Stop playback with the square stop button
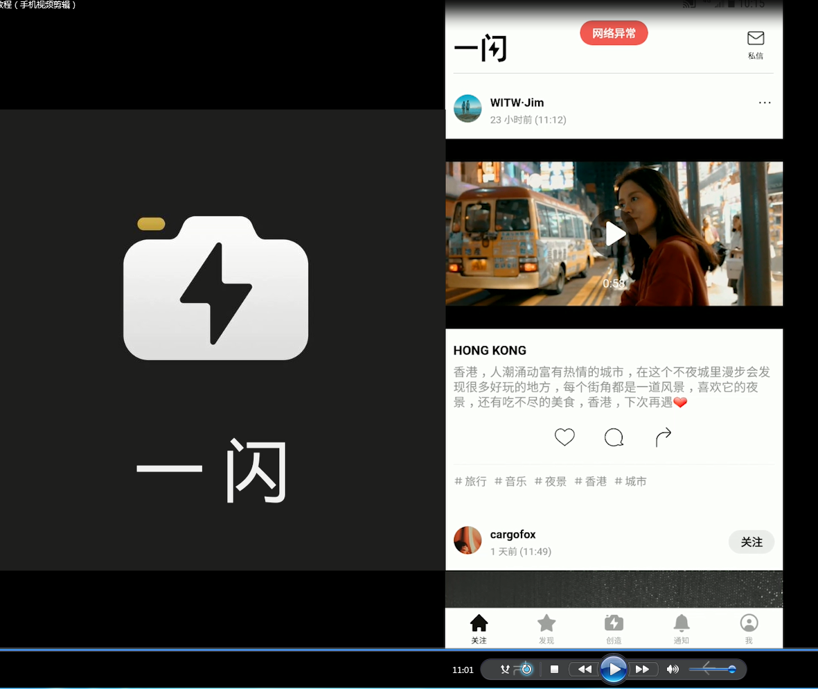Screen dimensions: 818x689 coord(554,669)
